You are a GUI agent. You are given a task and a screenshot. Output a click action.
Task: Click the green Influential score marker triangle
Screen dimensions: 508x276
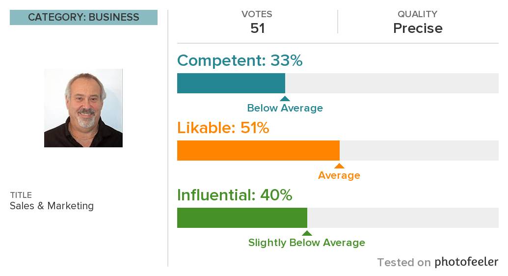(307, 233)
